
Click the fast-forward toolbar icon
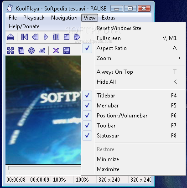[x=77, y=37]
